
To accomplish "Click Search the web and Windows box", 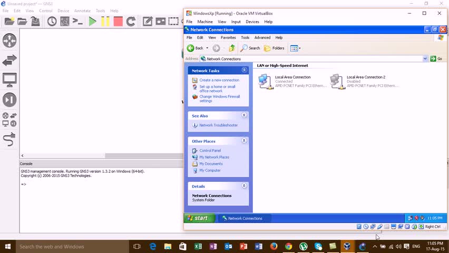I will 72,246.
